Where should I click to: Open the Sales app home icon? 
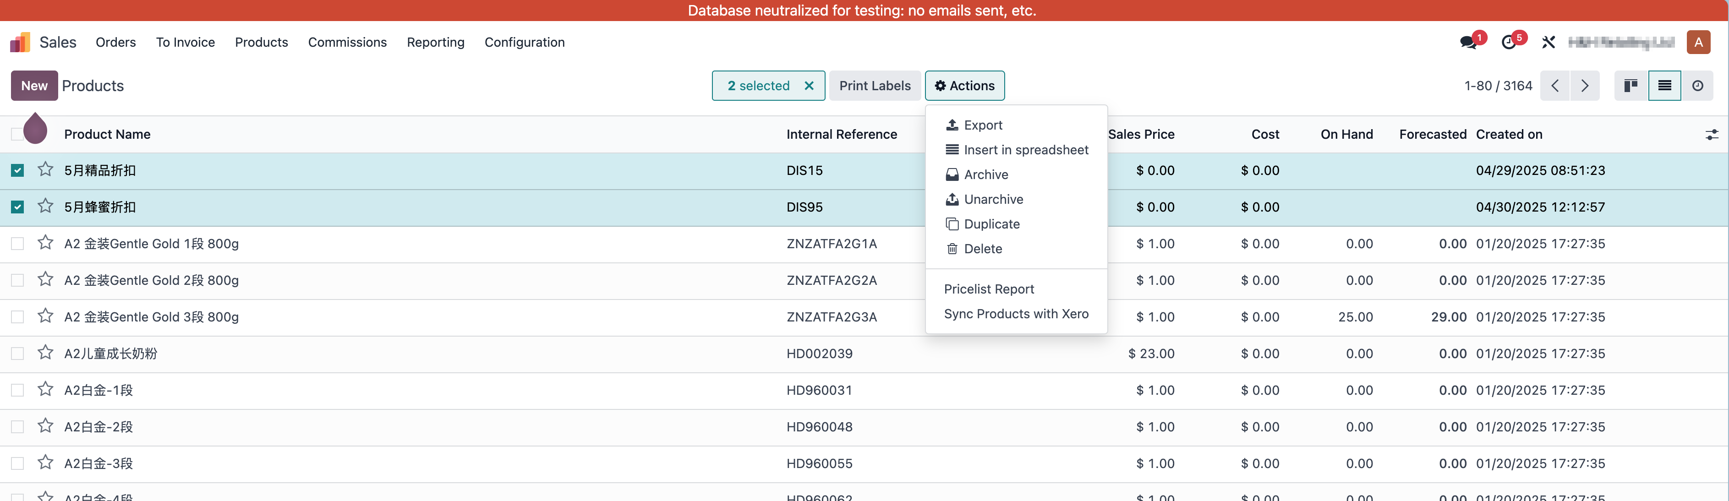coord(20,42)
